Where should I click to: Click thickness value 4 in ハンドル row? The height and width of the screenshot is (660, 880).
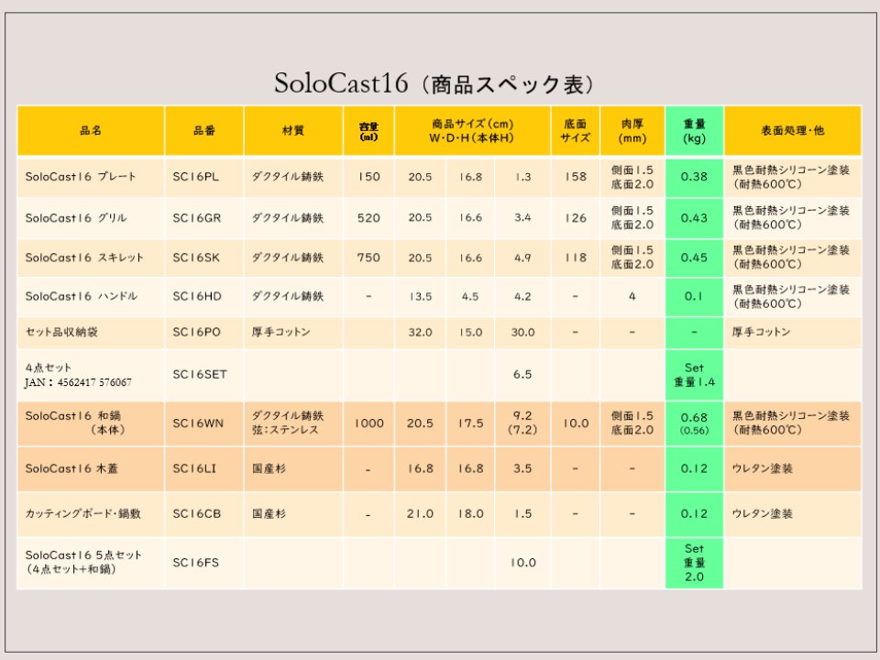(632, 296)
